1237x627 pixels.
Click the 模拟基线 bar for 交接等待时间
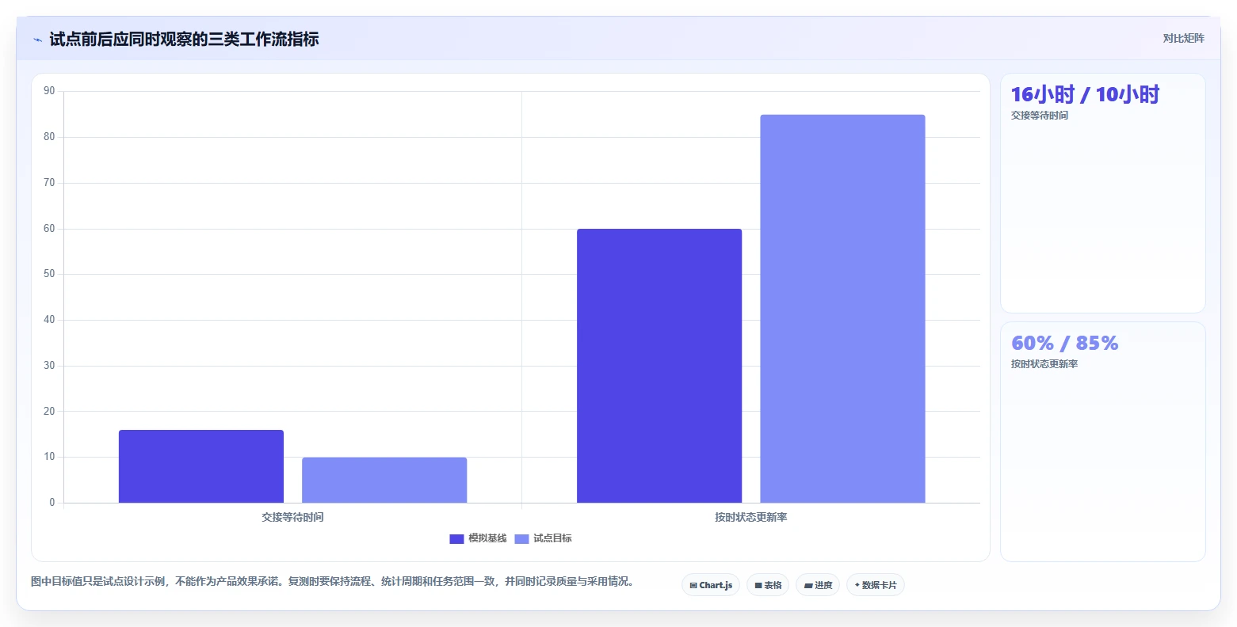(201, 466)
